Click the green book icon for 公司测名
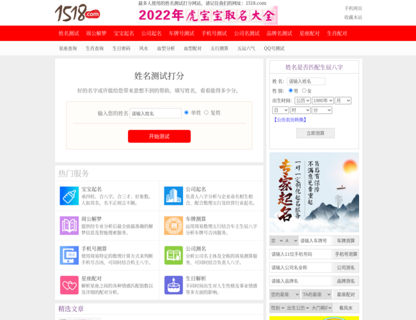 [173, 255]
